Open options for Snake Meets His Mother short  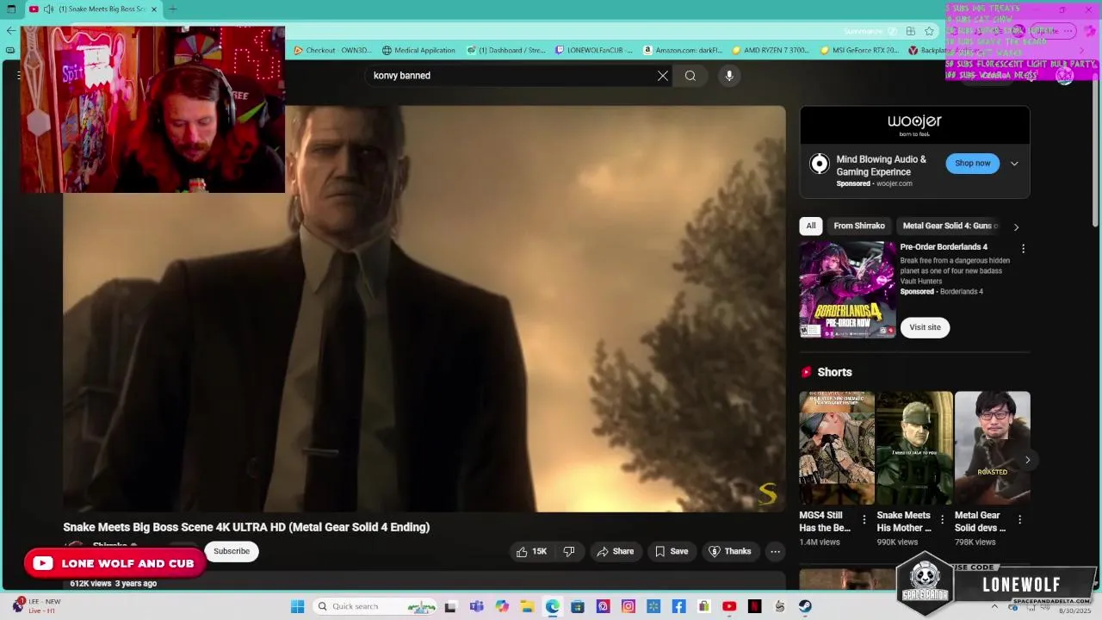(x=942, y=520)
